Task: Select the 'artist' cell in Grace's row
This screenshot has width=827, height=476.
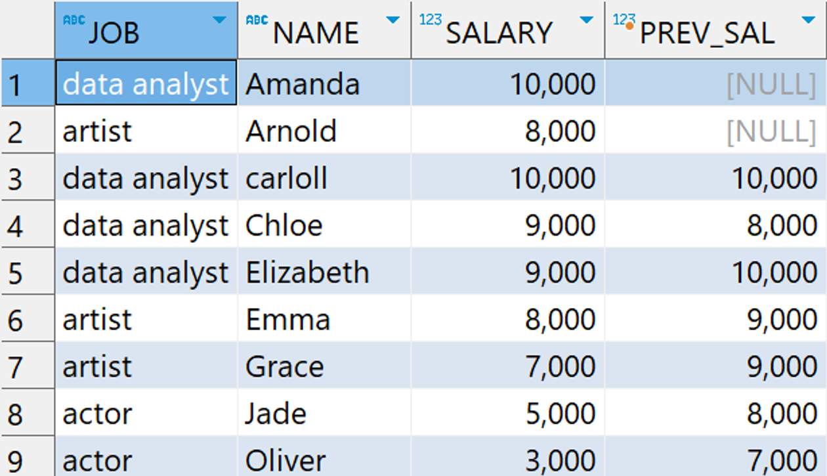Action: [x=146, y=366]
